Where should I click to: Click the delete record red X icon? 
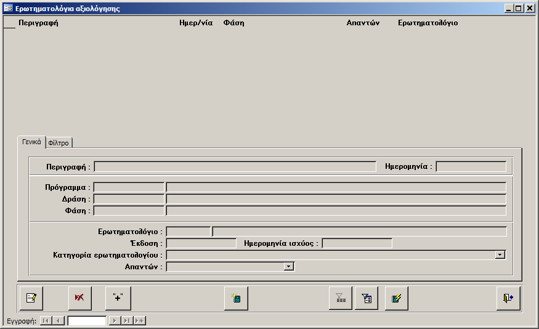point(79,298)
